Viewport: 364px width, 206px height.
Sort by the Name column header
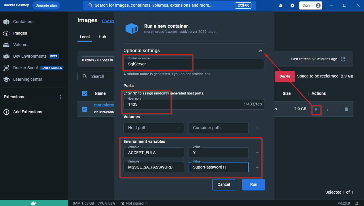point(100,94)
